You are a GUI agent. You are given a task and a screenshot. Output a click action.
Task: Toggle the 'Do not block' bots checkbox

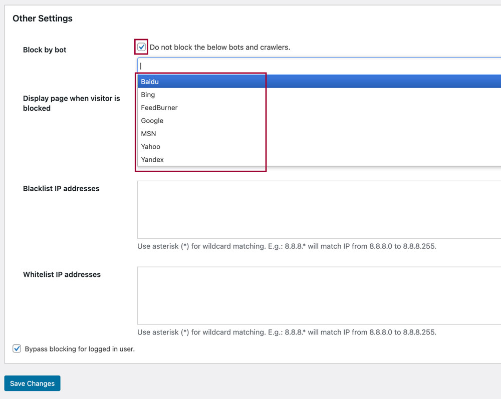click(x=142, y=47)
